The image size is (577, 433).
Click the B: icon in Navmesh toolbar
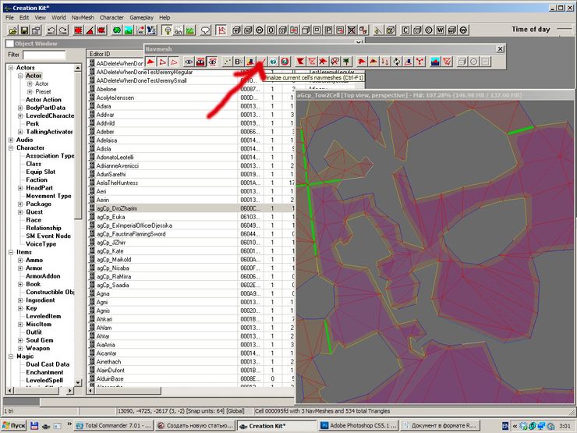point(239,61)
